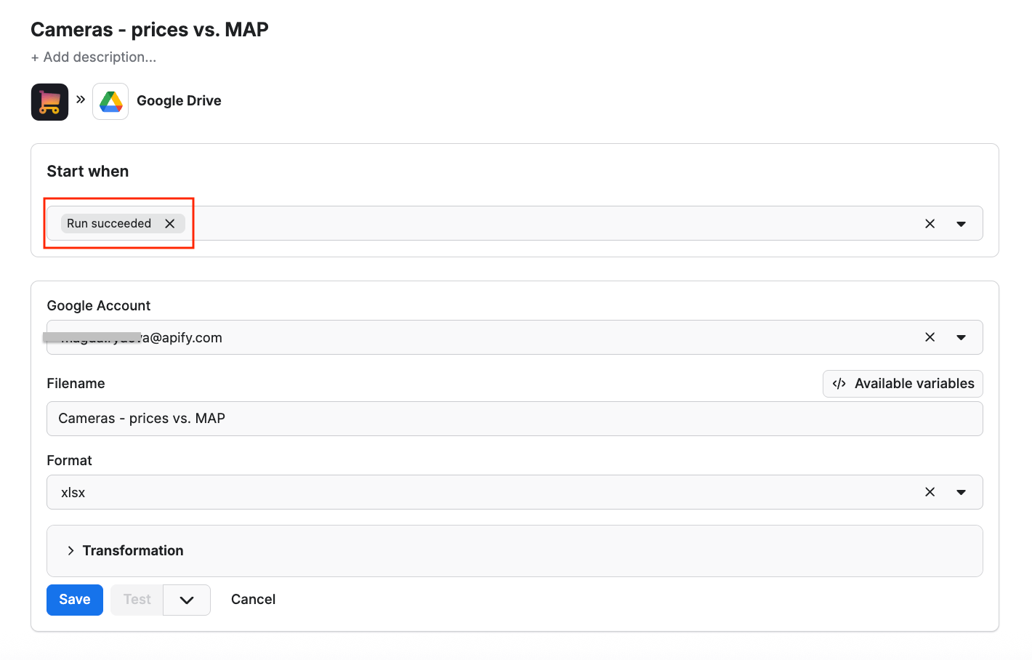Cancel editing the integration

(253, 600)
